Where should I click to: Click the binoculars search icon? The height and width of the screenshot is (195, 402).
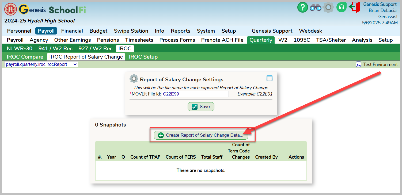coord(315,7)
